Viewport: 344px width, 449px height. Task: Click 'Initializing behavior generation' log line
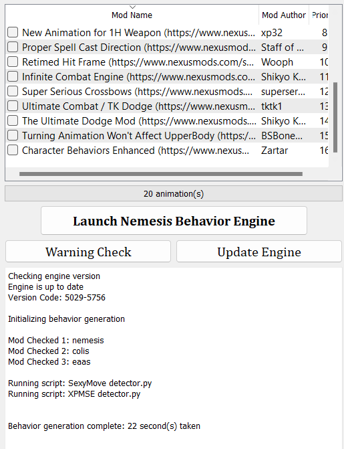[x=66, y=319]
